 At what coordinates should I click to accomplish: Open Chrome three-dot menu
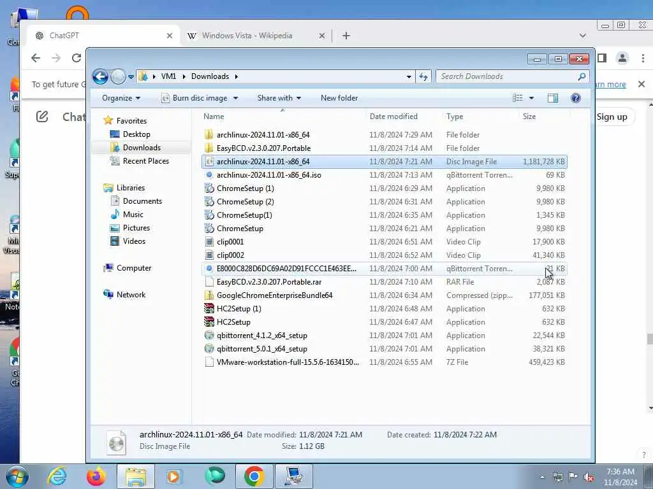point(643,58)
